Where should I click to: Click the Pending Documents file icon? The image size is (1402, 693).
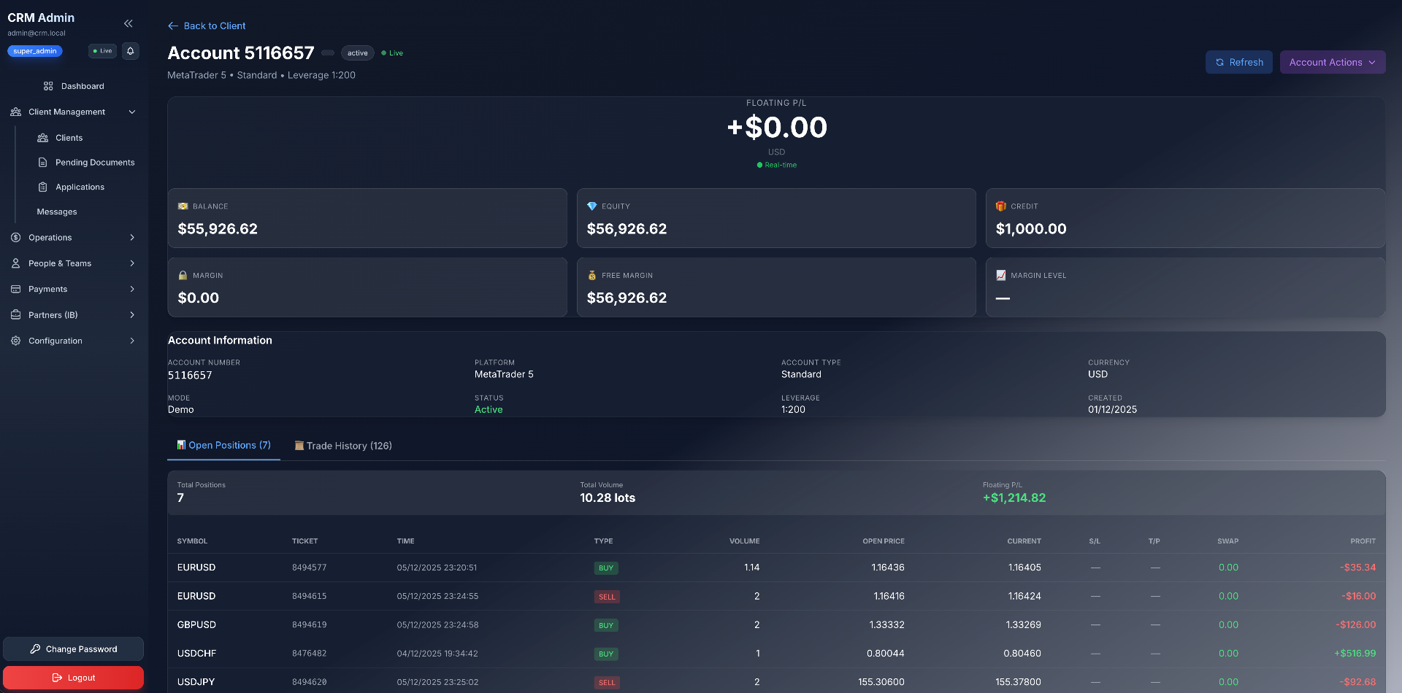(x=43, y=163)
